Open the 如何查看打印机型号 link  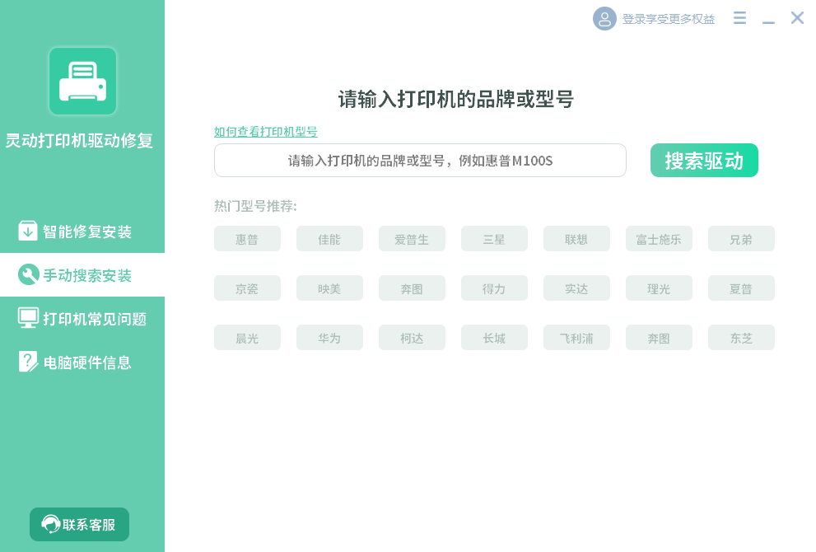[267, 132]
